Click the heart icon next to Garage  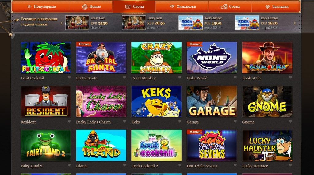click(235, 121)
